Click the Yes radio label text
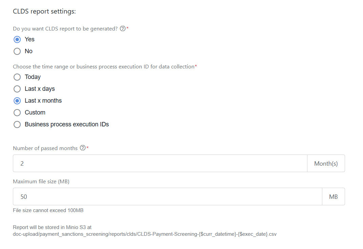The height and width of the screenshot is (249, 363). pos(29,39)
